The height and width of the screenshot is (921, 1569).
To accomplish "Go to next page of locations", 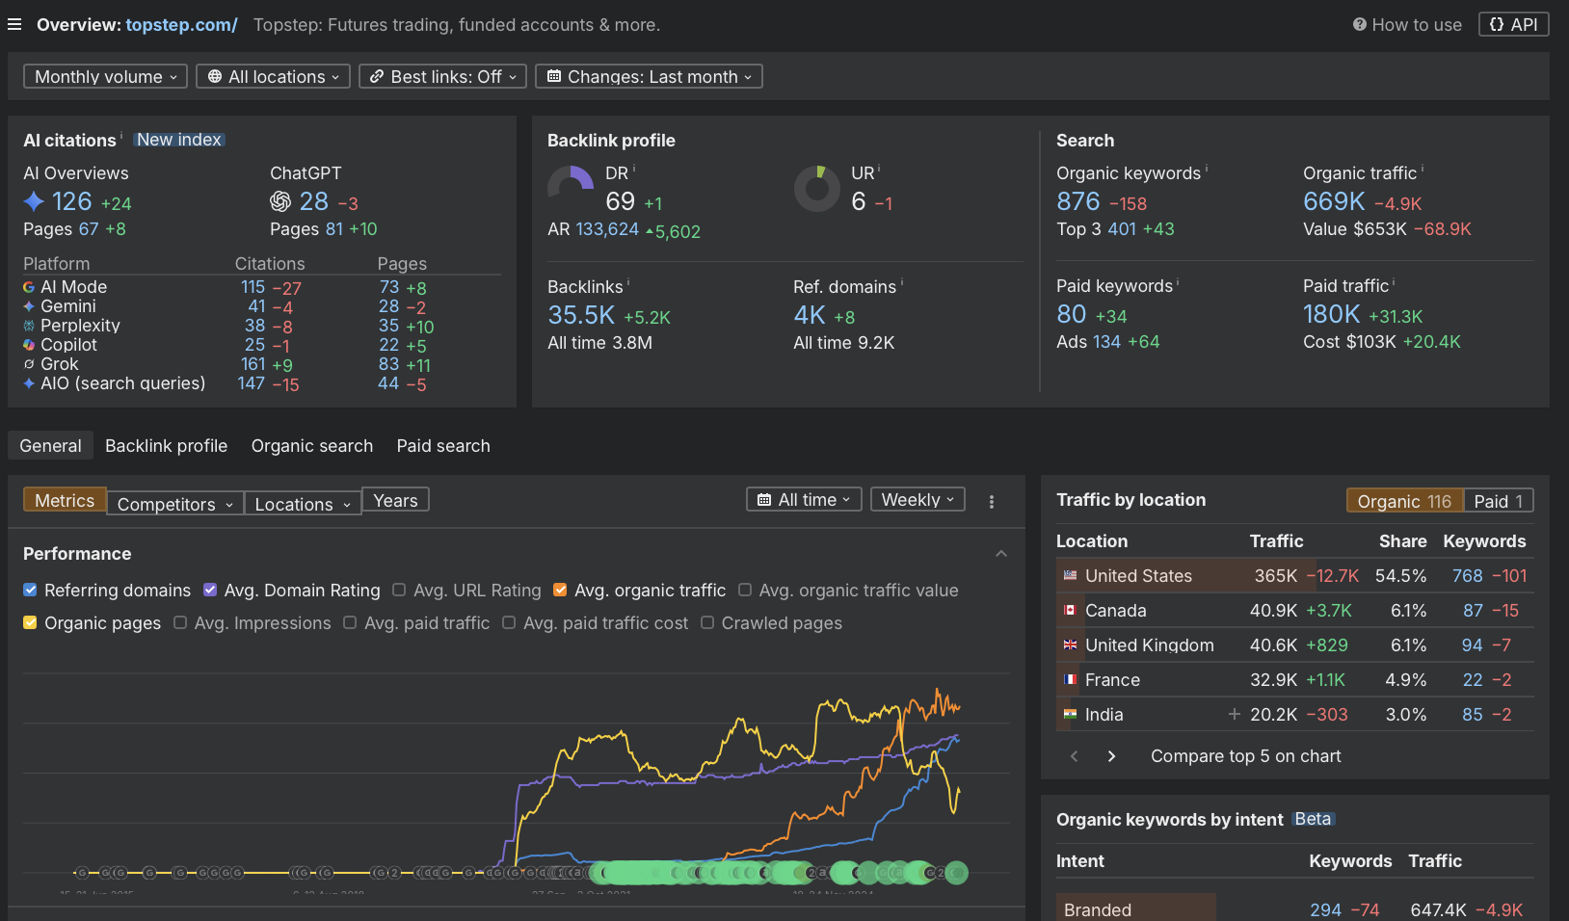I will (x=1111, y=756).
